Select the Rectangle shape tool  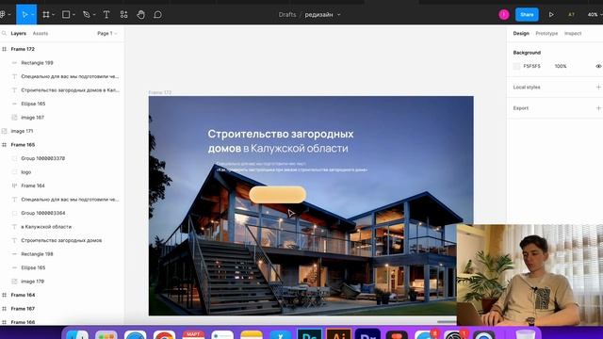tap(66, 15)
